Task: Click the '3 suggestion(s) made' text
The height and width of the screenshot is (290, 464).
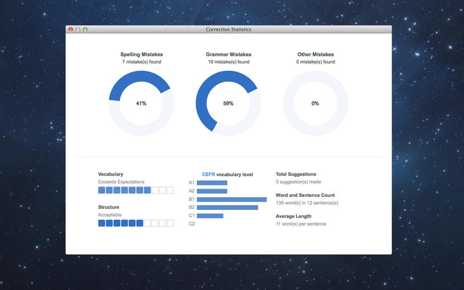Action: pyautogui.click(x=298, y=182)
